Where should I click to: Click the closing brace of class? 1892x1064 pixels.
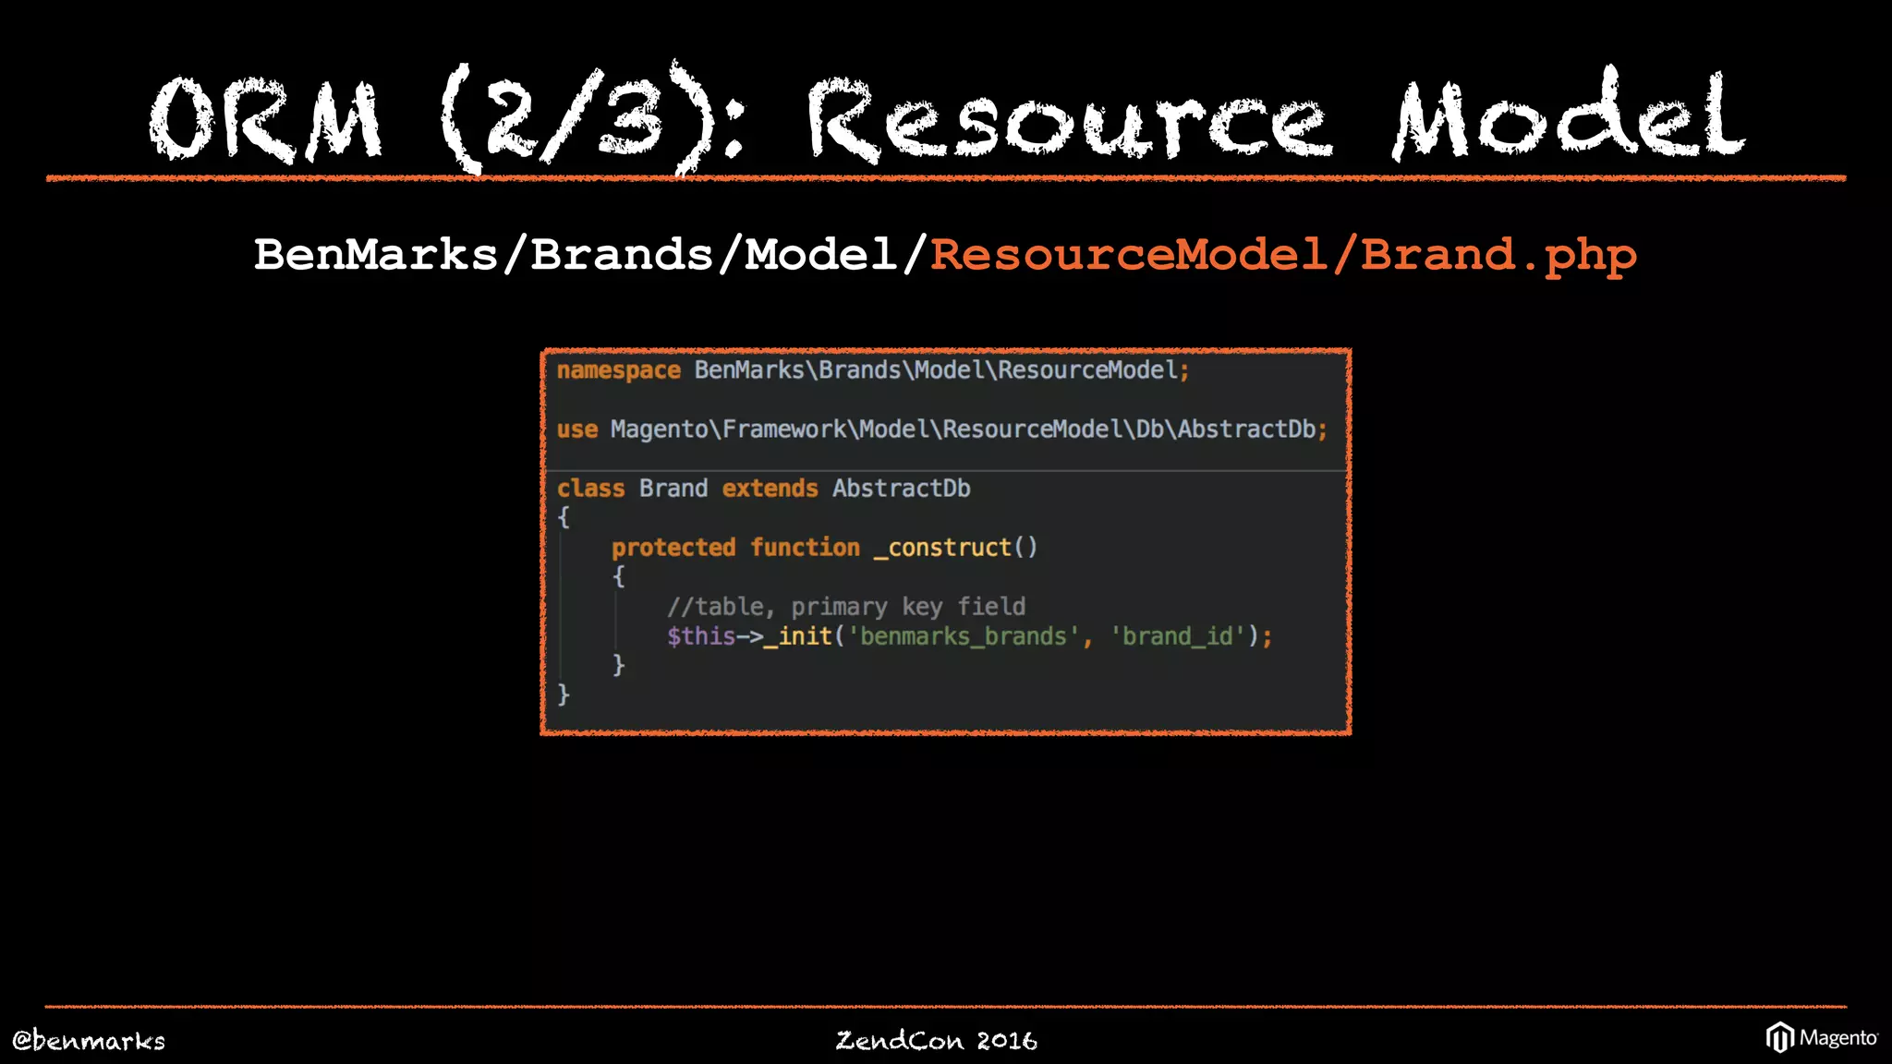point(564,695)
